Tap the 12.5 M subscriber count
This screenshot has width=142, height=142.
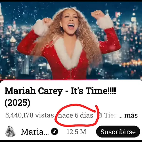pyautogui.click(x=76, y=132)
